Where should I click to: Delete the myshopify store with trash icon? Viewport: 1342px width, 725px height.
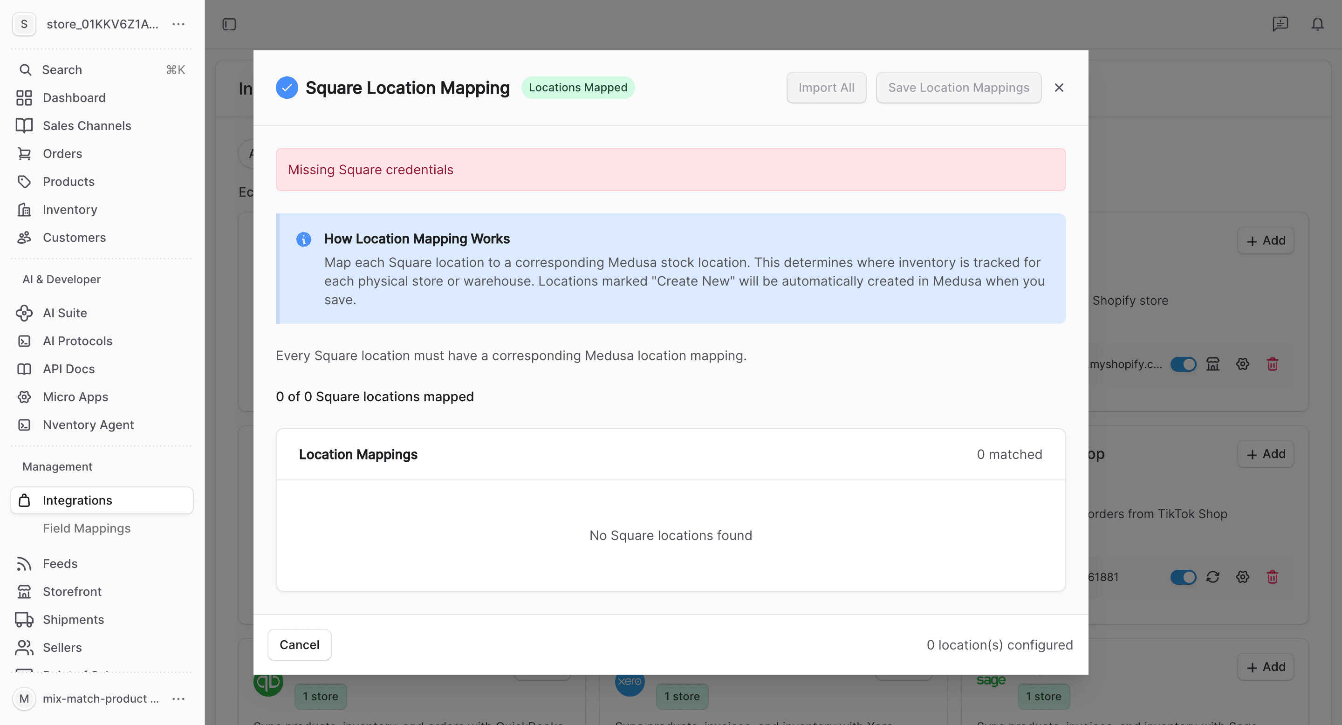[x=1272, y=364]
